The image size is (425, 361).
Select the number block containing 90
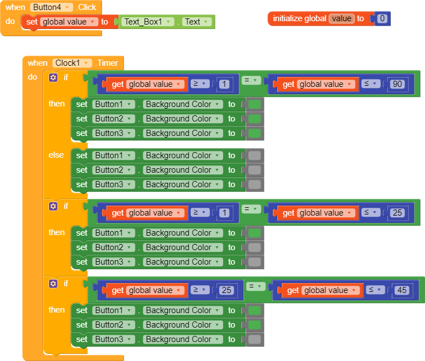[x=397, y=84]
